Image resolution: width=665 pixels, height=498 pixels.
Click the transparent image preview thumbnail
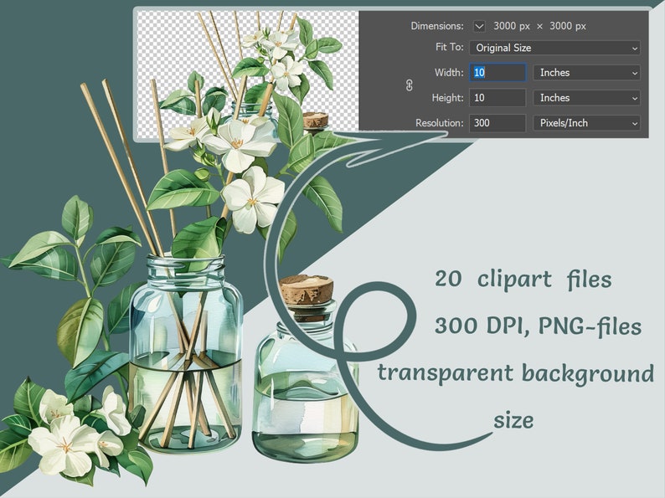pos(248,74)
